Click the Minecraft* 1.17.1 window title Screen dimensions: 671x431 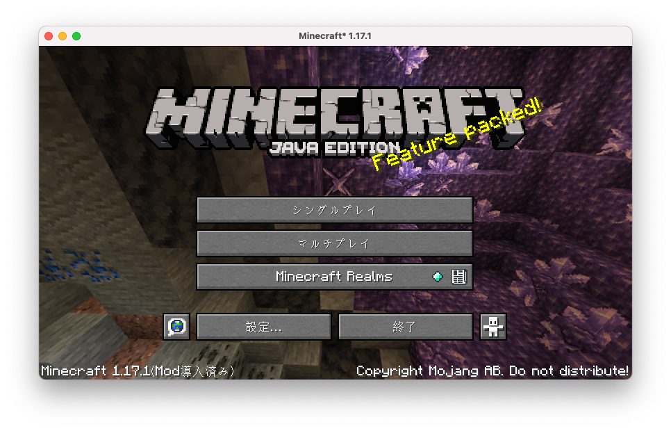point(335,36)
